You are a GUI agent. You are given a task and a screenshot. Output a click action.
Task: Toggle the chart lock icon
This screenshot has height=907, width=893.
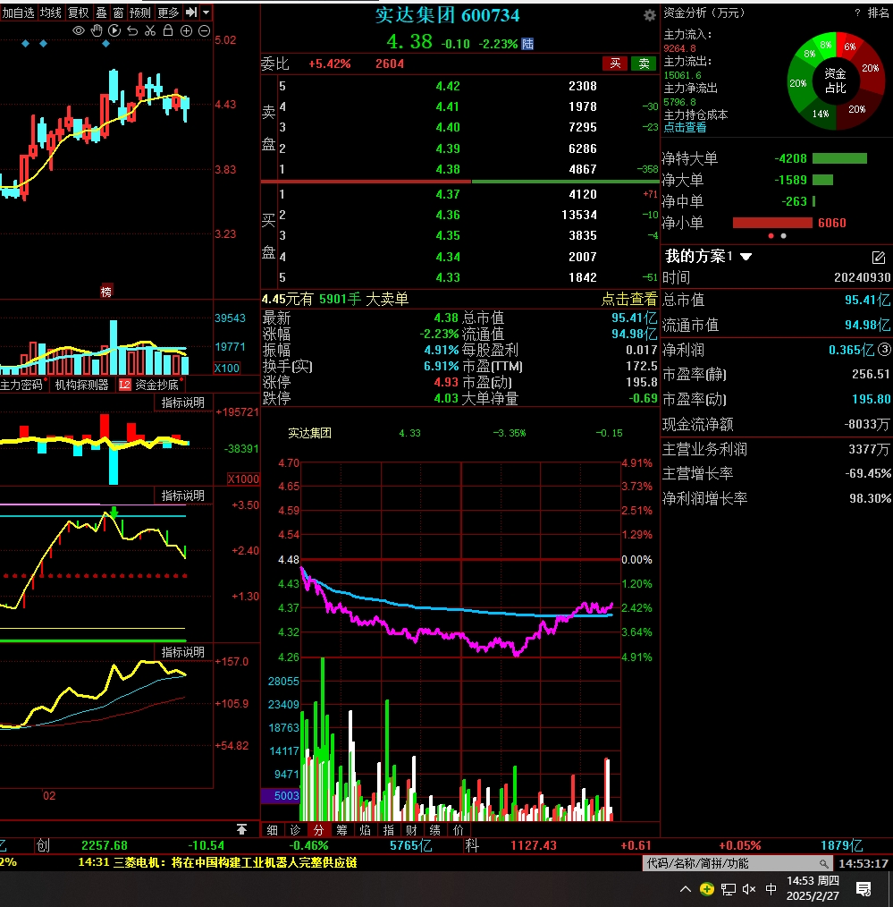[x=168, y=30]
